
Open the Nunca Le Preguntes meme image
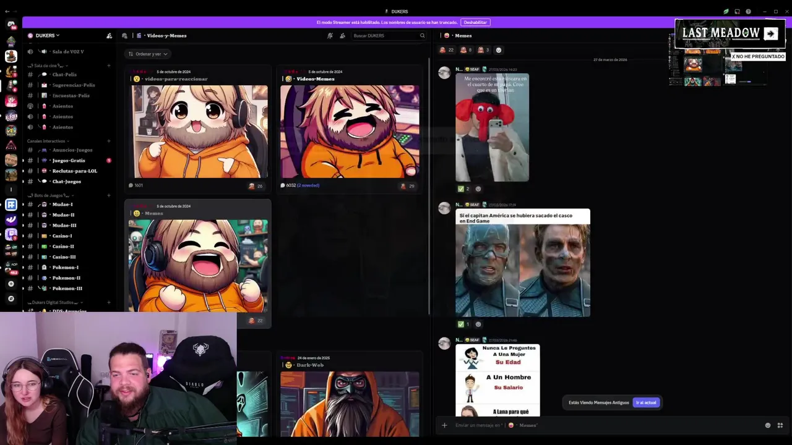tap(497, 380)
